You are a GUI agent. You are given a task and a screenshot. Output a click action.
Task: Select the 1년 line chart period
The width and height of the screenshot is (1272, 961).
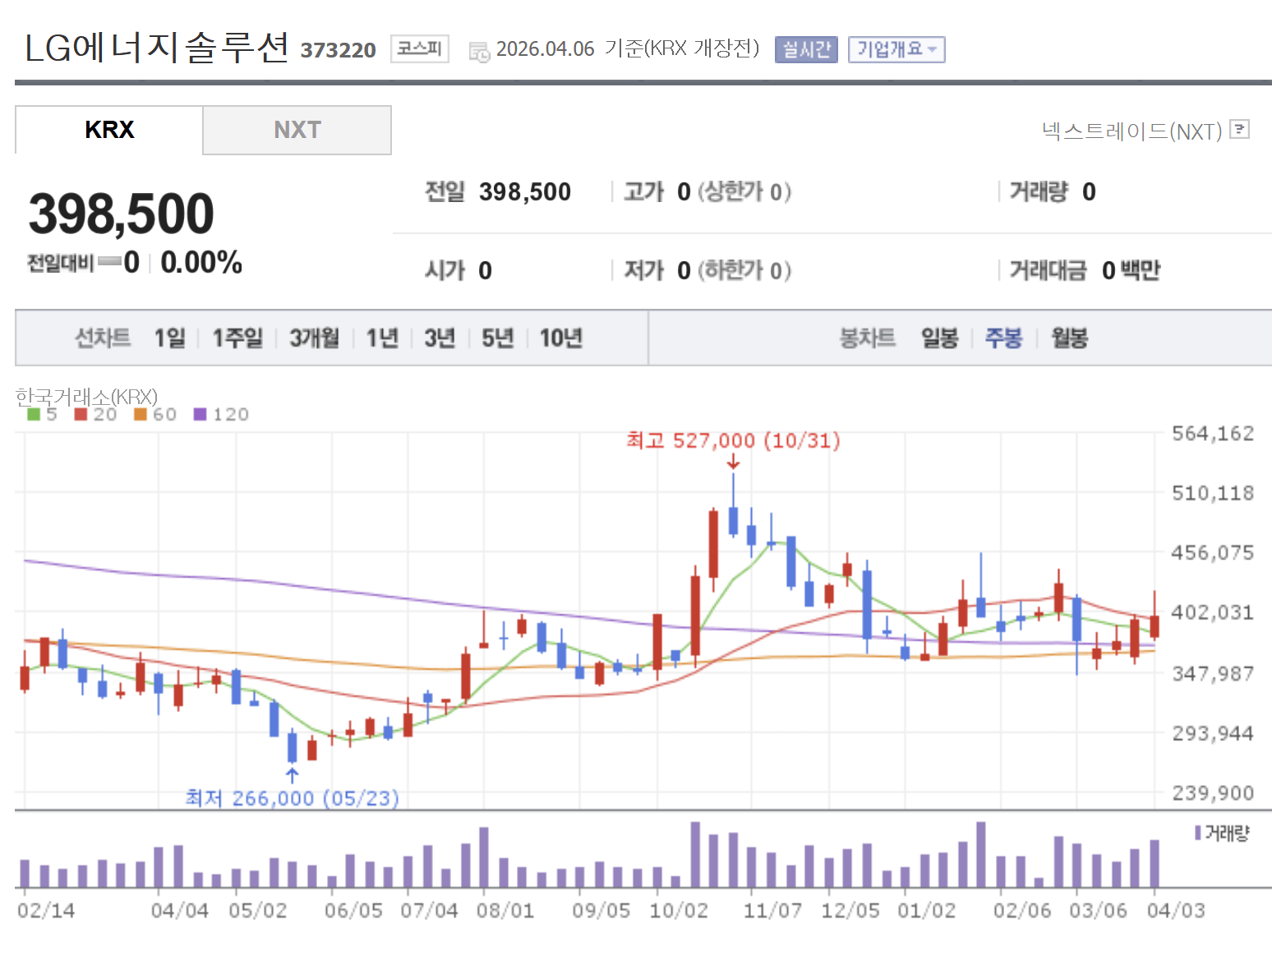coord(382,338)
